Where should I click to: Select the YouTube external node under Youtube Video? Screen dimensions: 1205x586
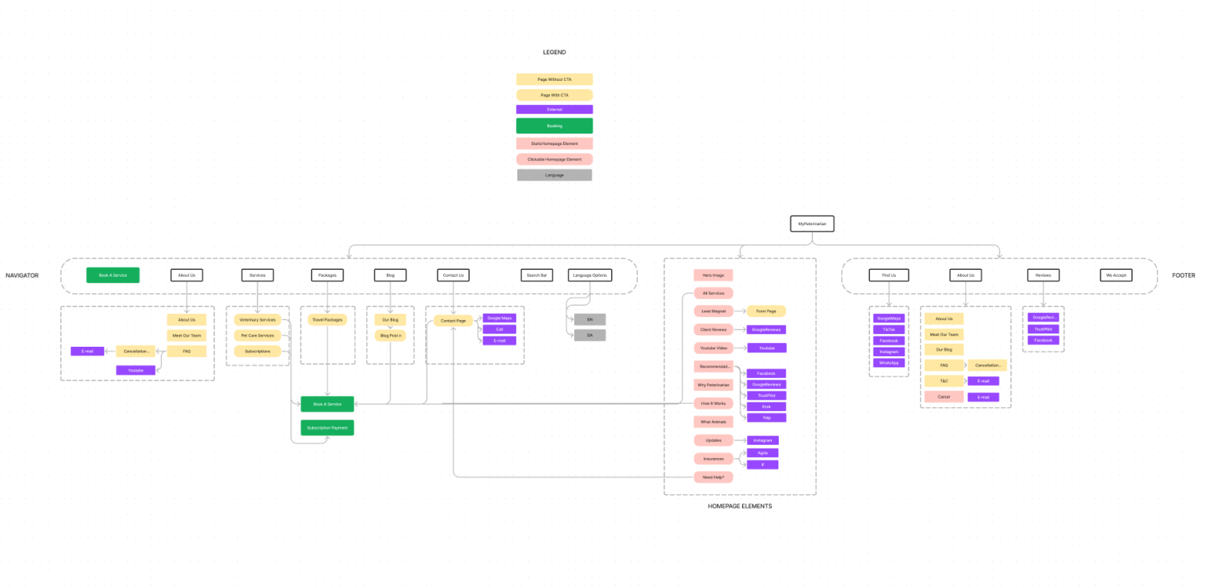tap(766, 347)
